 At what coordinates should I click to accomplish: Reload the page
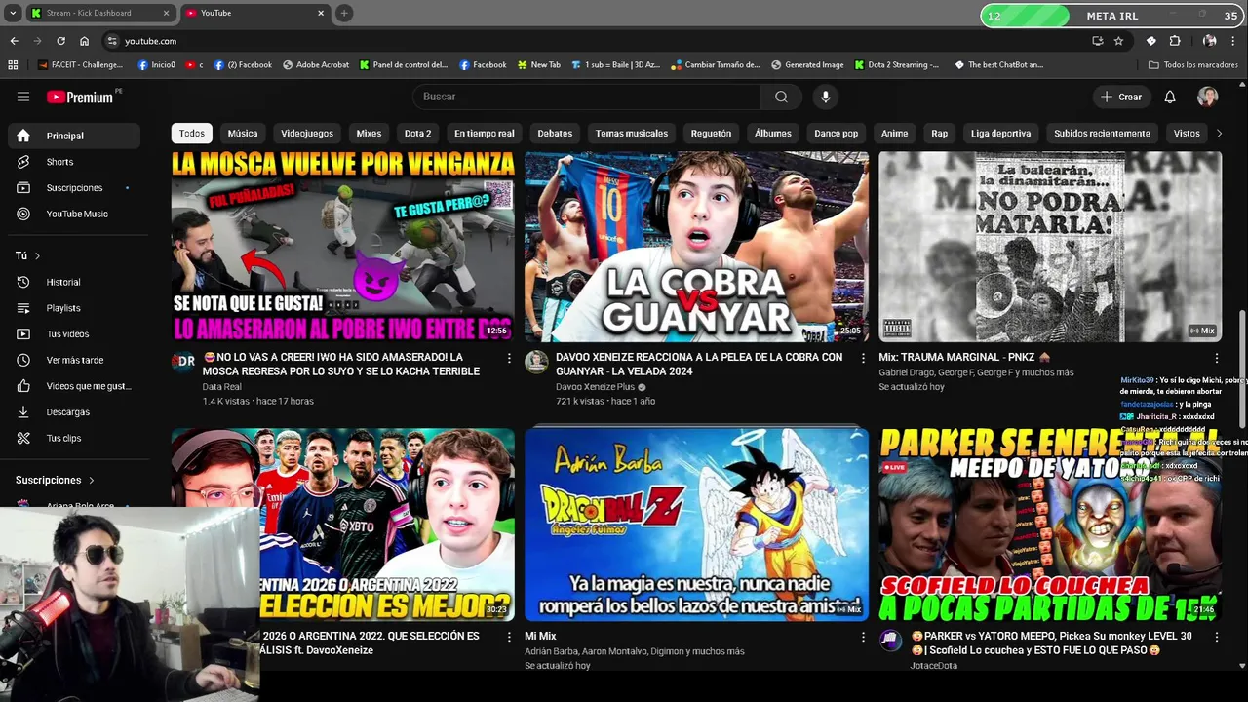coord(60,41)
